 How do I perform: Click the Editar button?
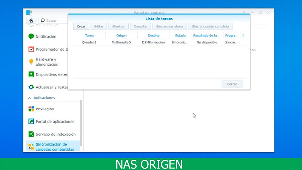click(x=99, y=26)
